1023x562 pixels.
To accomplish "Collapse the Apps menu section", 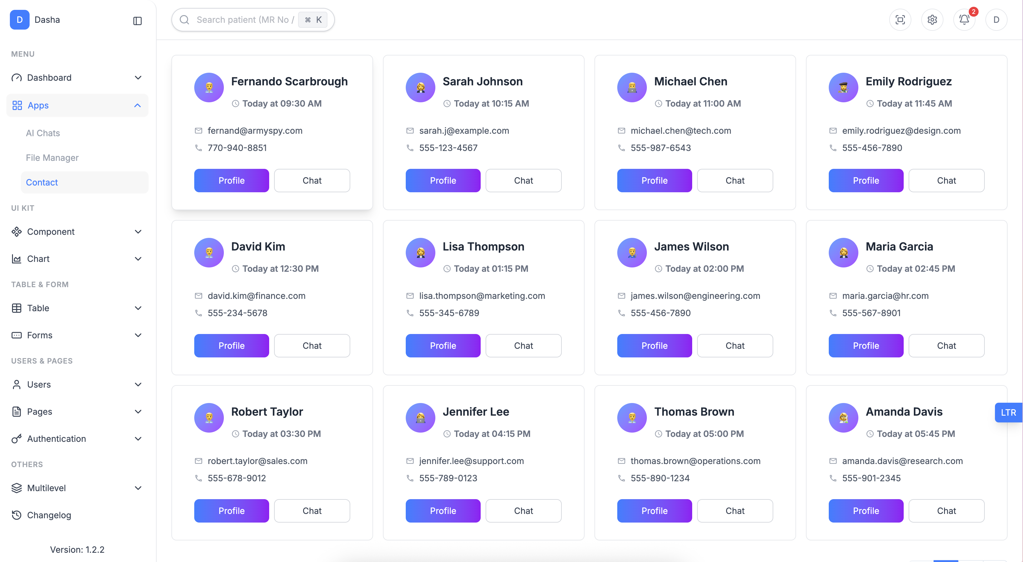I will point(138,106).
